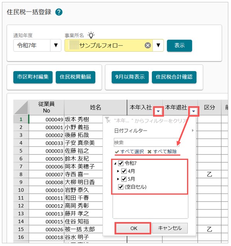The width and height of the screenshot is (231, 246).
Task: Collapse the 令和7 tree node
Action: pyautogui.click(x=115, y=163)
